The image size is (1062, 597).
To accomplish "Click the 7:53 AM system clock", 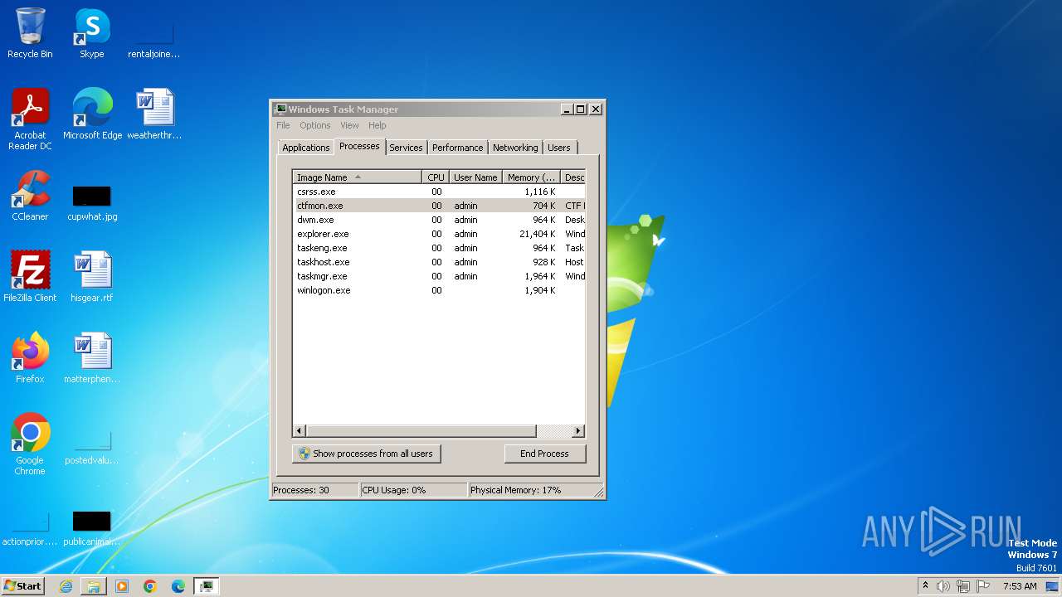I will coord(1020,586).
